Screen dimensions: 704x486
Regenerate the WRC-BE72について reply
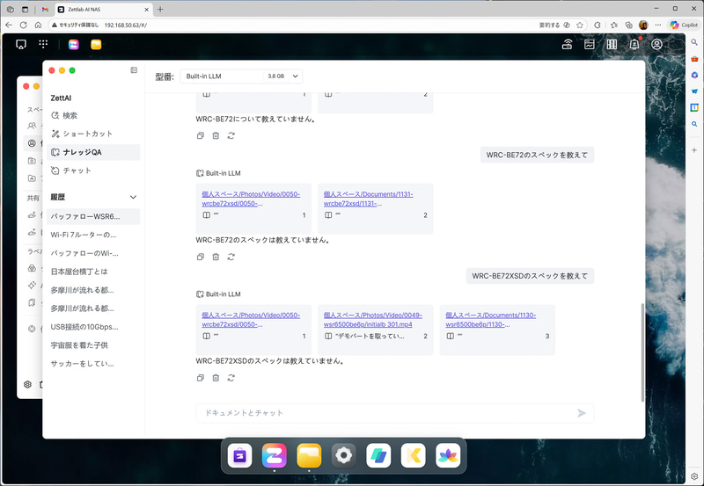(231, 136)
